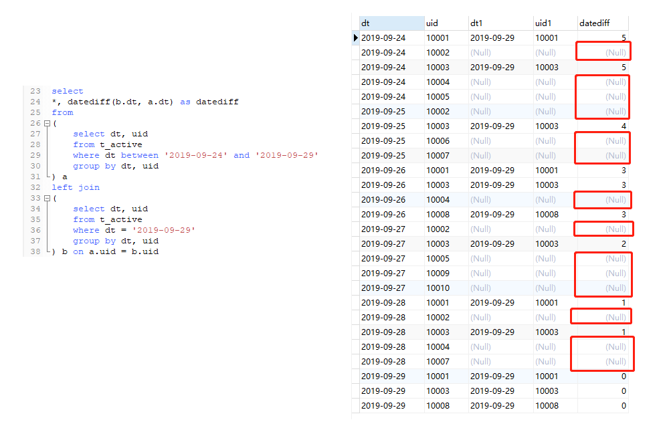
Task: Select dt cell 2019-09-28 with uid 10001
Action: (x=392, y=303)
